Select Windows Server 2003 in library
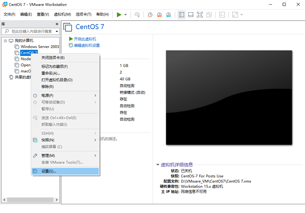Image resolution: width=305 pixels, height=213 pixels. [x=40, y=47]
